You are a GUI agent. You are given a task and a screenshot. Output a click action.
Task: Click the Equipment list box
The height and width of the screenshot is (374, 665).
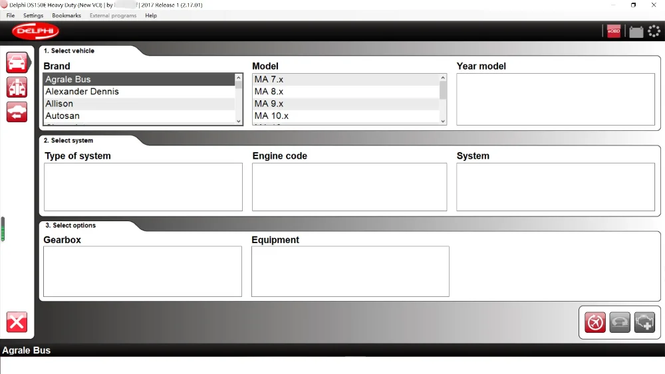click(x=350, y=272)
